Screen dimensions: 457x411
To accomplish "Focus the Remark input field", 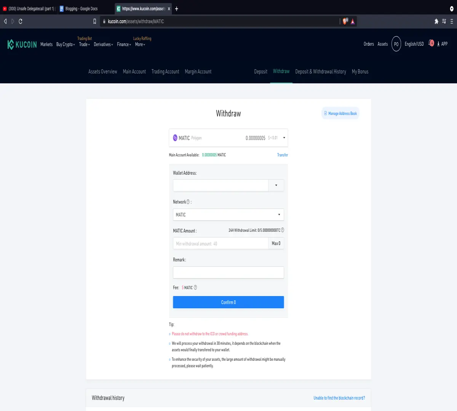I will coord(228,272).
